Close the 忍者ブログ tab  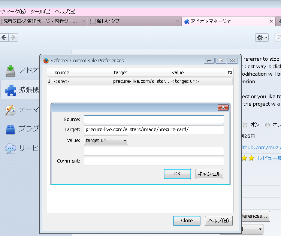pyautogui.click(x=84, y=21)
